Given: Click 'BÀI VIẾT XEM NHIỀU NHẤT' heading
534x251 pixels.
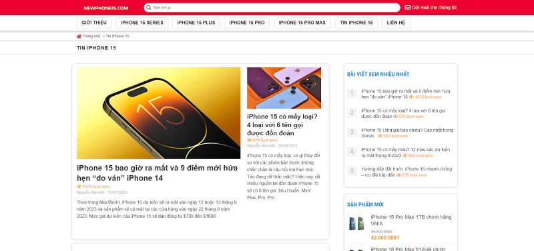Looking at the screenshot, I should pyautogui.click(x=378, y=74).
